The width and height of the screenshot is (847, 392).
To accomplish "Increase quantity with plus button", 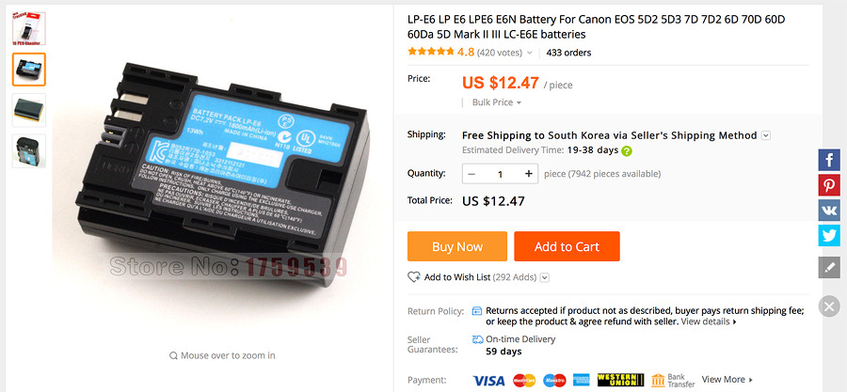I will click(528, 174).
